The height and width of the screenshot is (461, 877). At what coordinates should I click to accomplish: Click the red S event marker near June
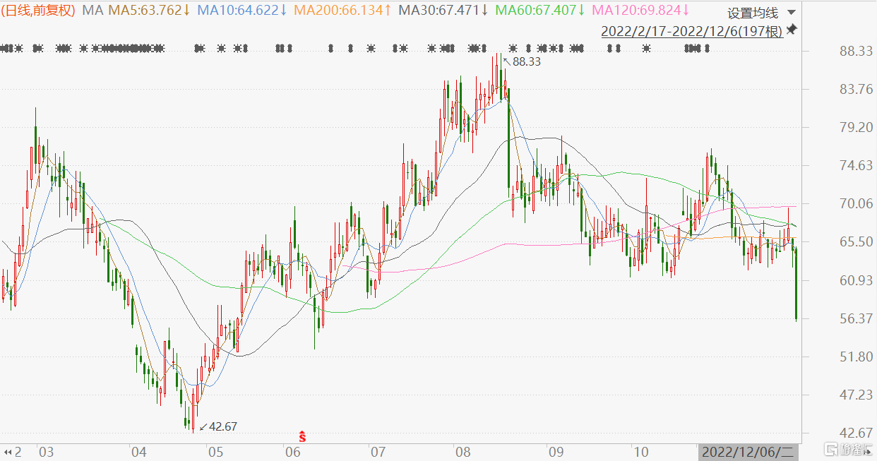coord(302,437)
